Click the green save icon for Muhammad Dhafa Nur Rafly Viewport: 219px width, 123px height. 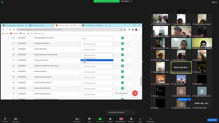123,66
